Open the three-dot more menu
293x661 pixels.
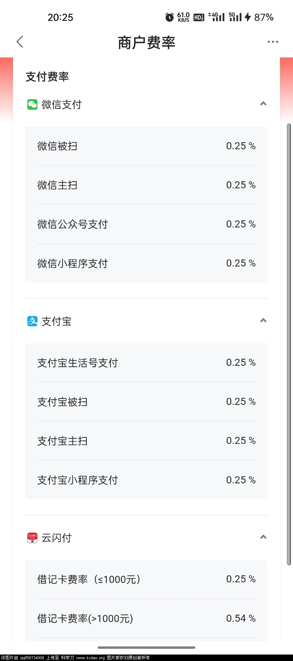[273, 42]
